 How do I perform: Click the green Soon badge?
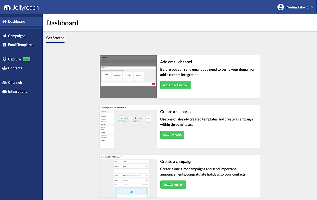click(x=26, y=59)
